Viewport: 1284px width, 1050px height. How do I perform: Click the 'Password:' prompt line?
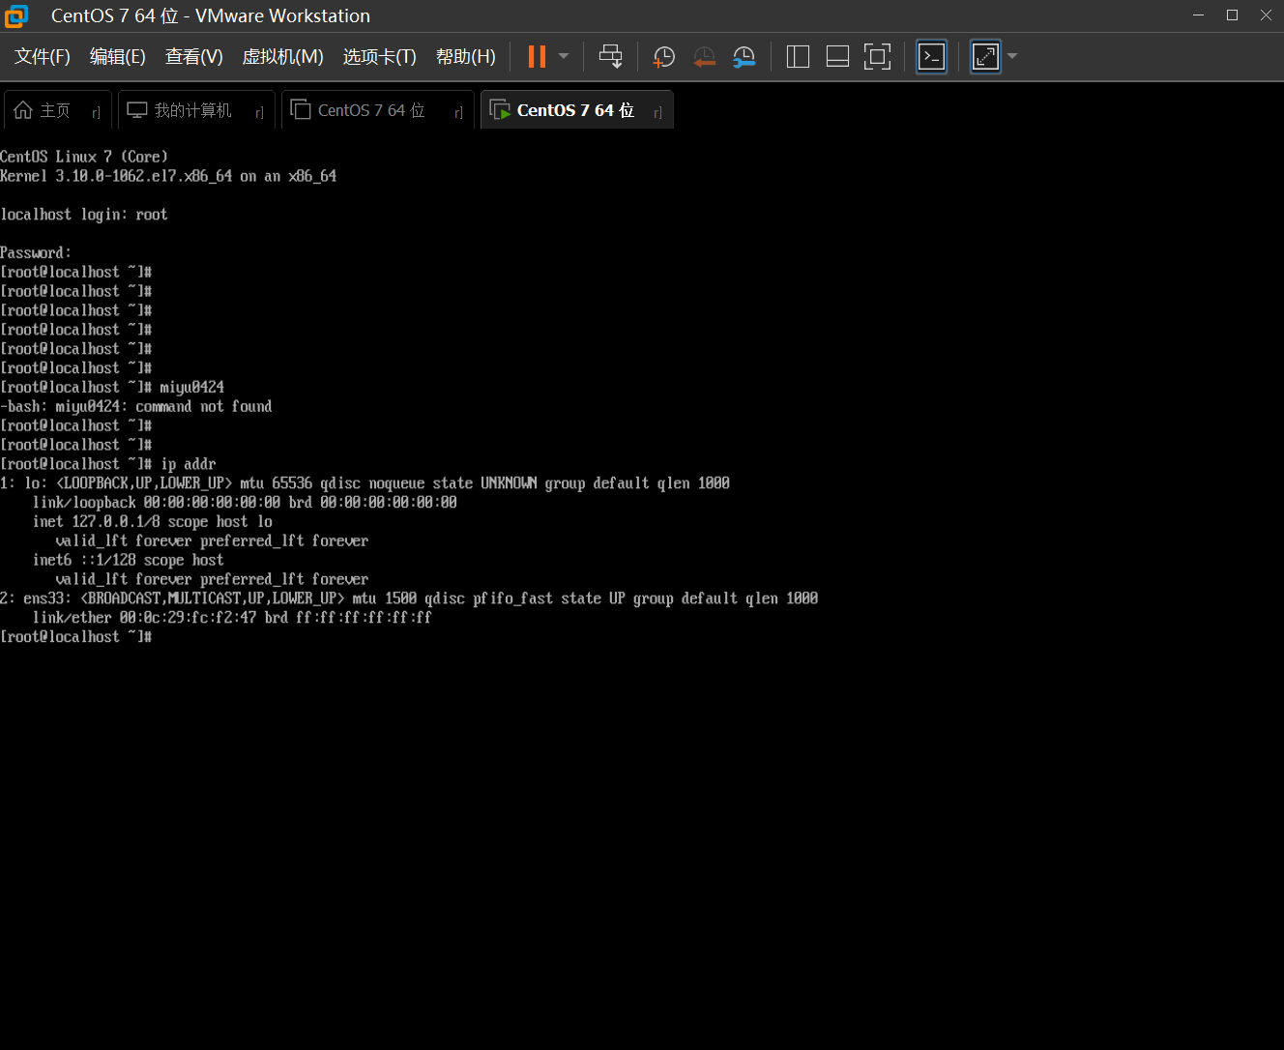(36, 252)
